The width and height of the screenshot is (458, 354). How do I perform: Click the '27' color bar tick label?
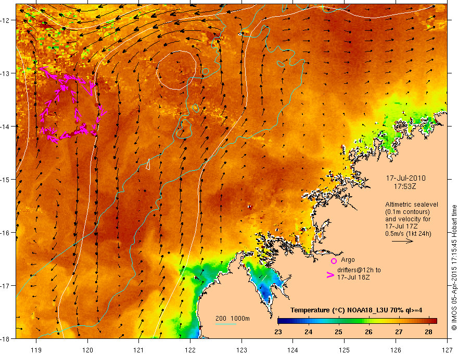click(399, 332)
